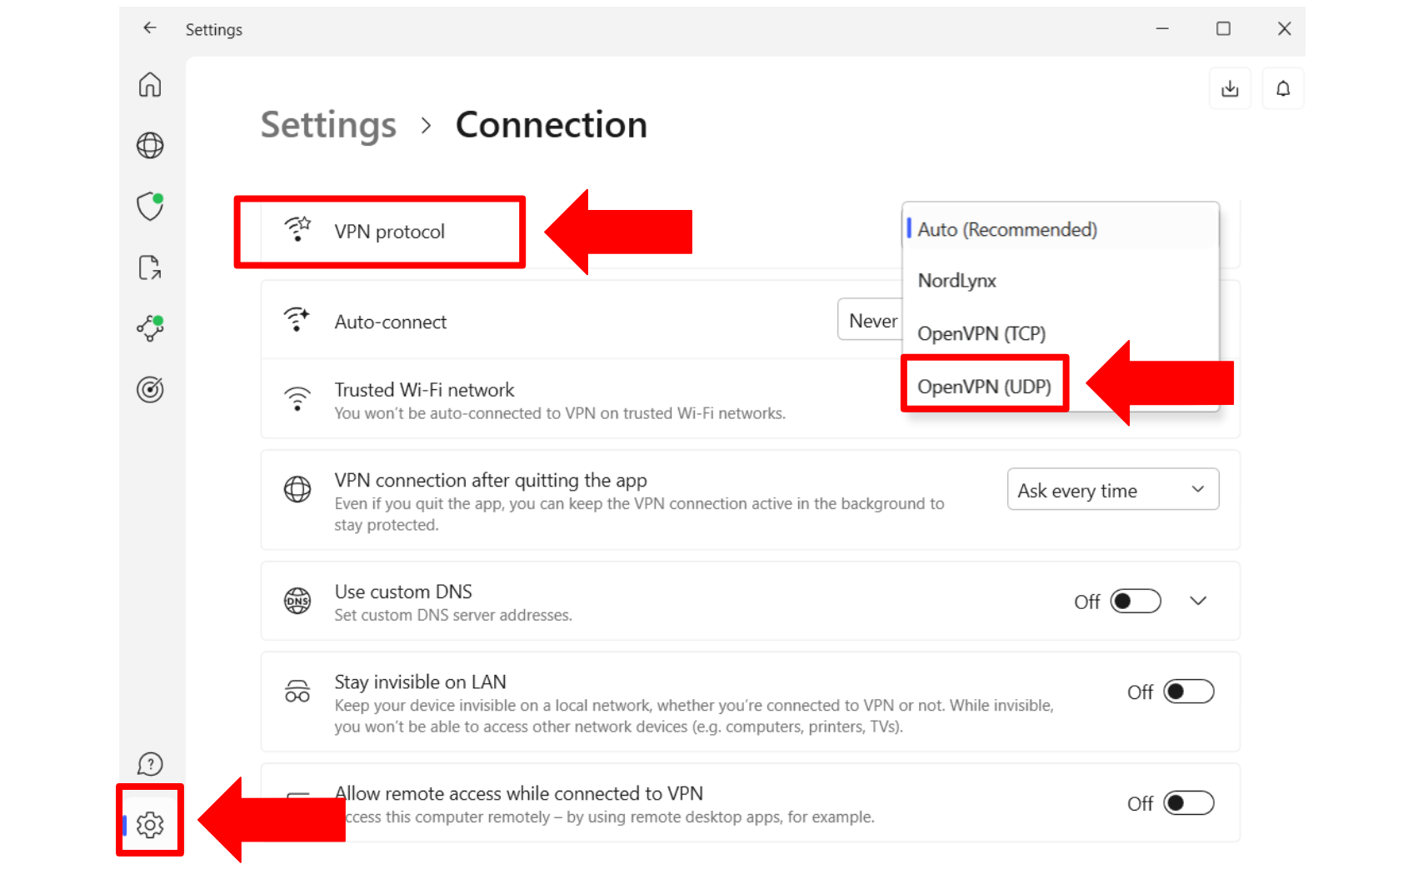Click the Settings window title text
This screenshot has height=869, width=1413.
pyautogui.click(x=214, y=30)
